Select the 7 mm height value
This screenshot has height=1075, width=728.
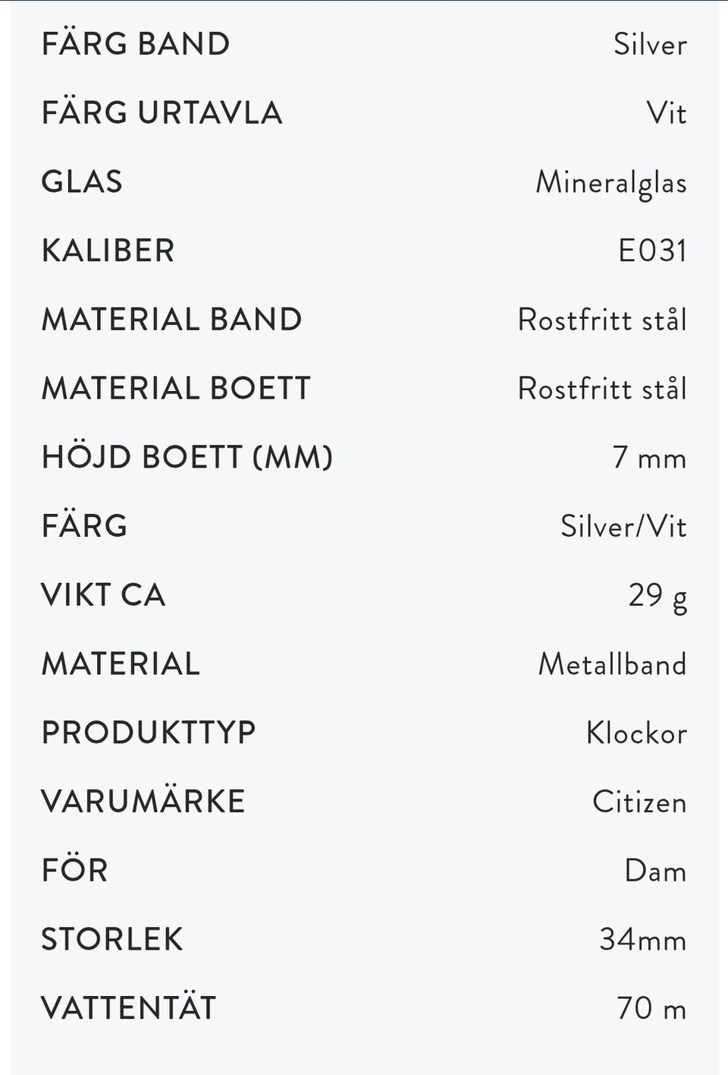click(649, 458)
